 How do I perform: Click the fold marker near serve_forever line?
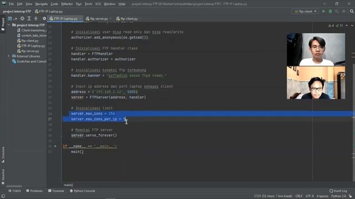tap(62, 135)
